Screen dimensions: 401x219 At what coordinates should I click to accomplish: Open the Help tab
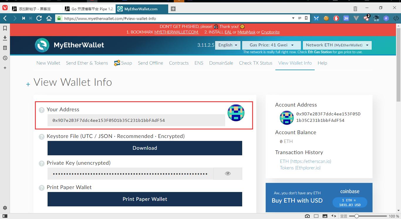322,63
